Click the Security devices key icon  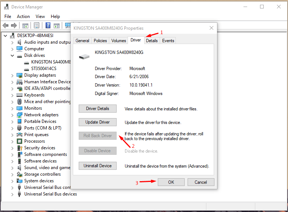pyautogui.click(x=19, y=148)
